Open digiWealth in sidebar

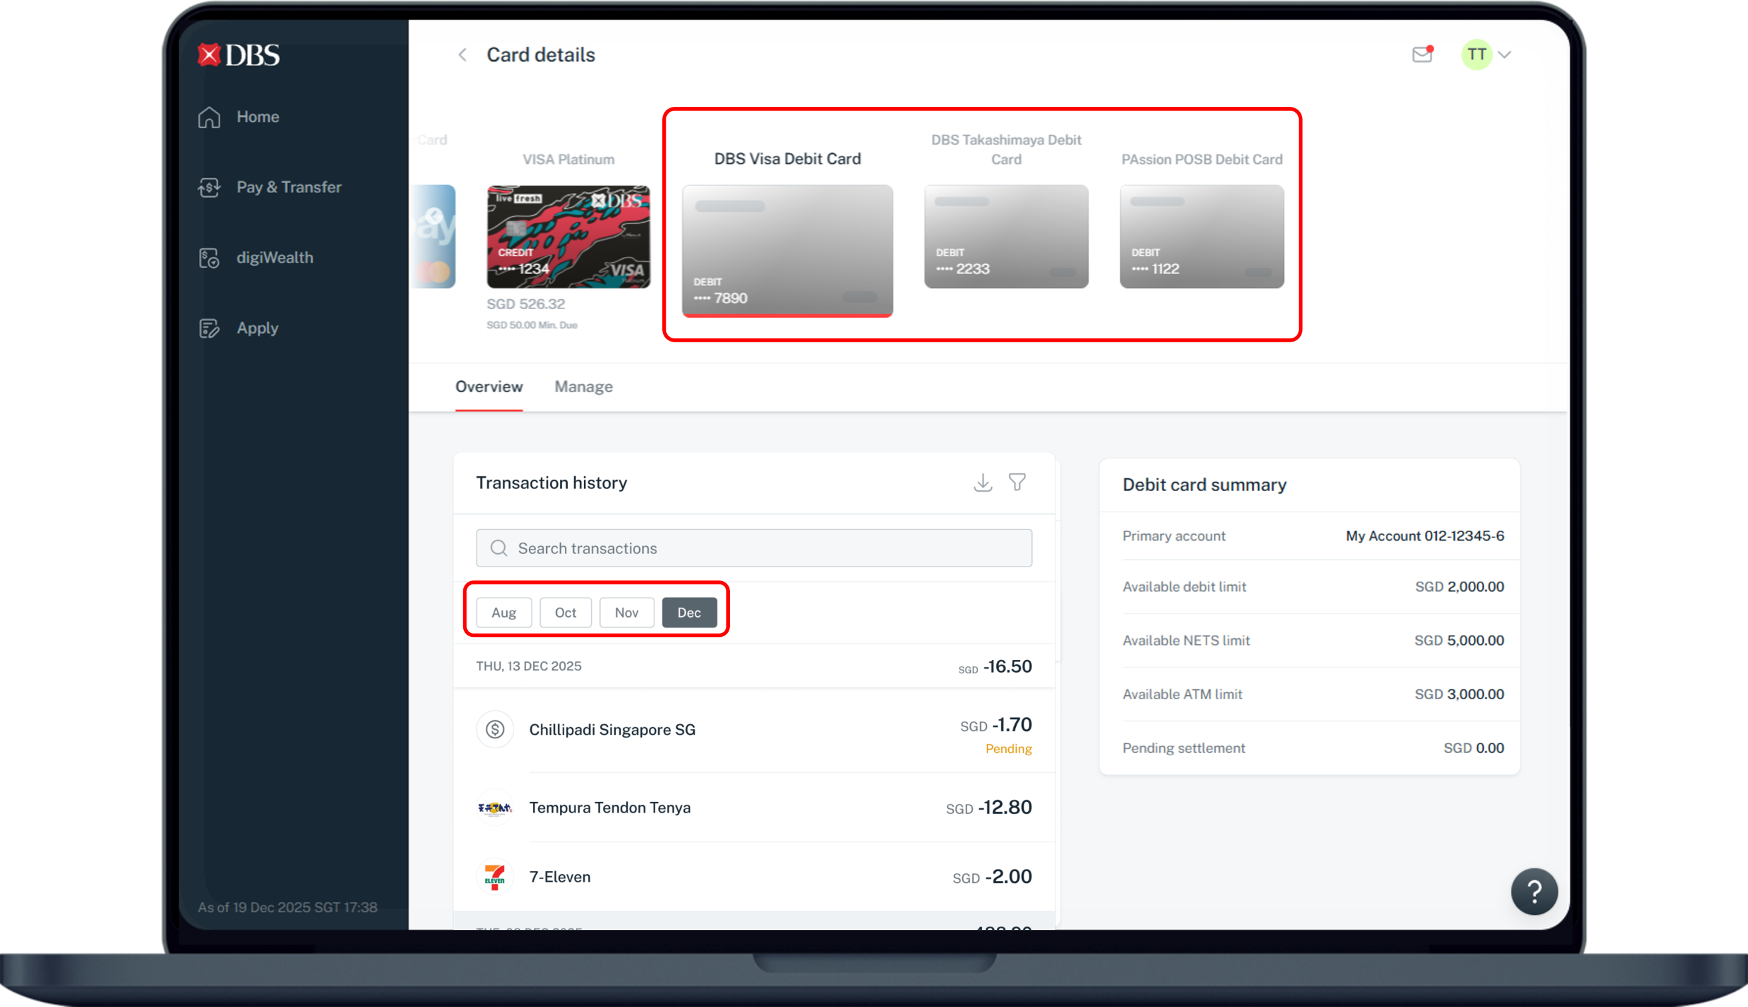coord(275,258)
